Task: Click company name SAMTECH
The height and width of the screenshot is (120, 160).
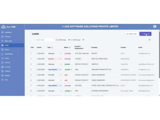Action: [x=95, y=64]
